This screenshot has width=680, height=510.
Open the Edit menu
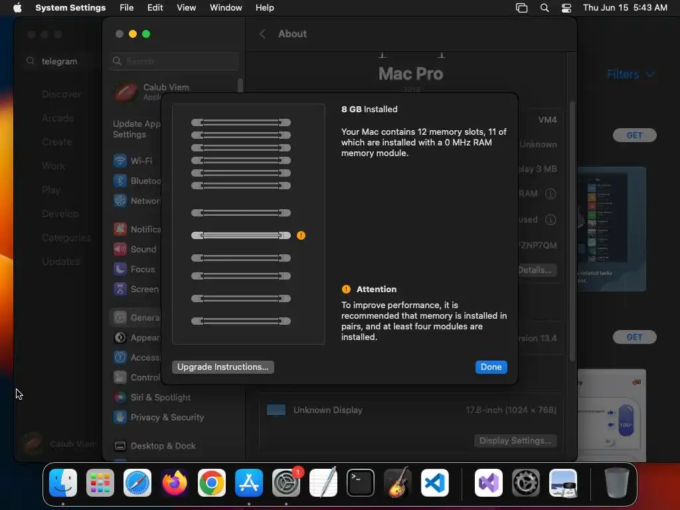click(x=155, y=8)
